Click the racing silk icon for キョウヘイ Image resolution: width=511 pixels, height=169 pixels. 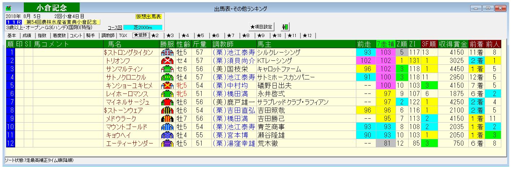[x=167, y=135]
